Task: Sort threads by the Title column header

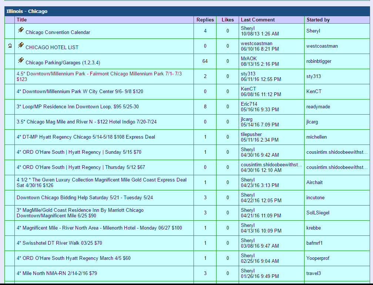Action: (x=22, y=20)
